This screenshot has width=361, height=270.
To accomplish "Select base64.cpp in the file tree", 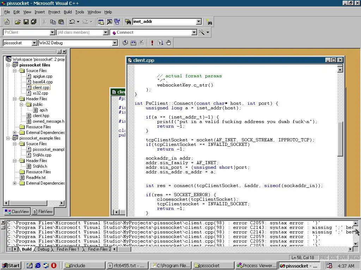I will click(43, 82).
